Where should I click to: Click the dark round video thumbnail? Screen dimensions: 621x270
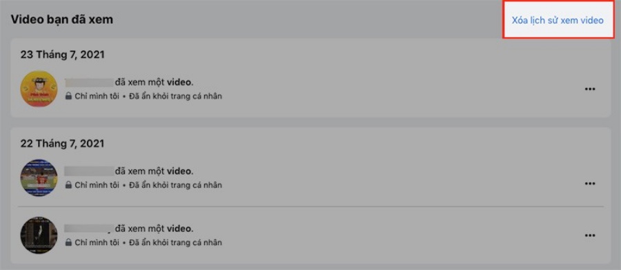pos(39,235)
